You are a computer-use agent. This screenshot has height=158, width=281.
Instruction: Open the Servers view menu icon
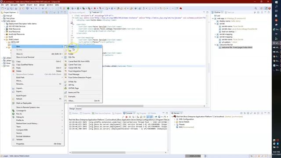(x=262, y=113)
